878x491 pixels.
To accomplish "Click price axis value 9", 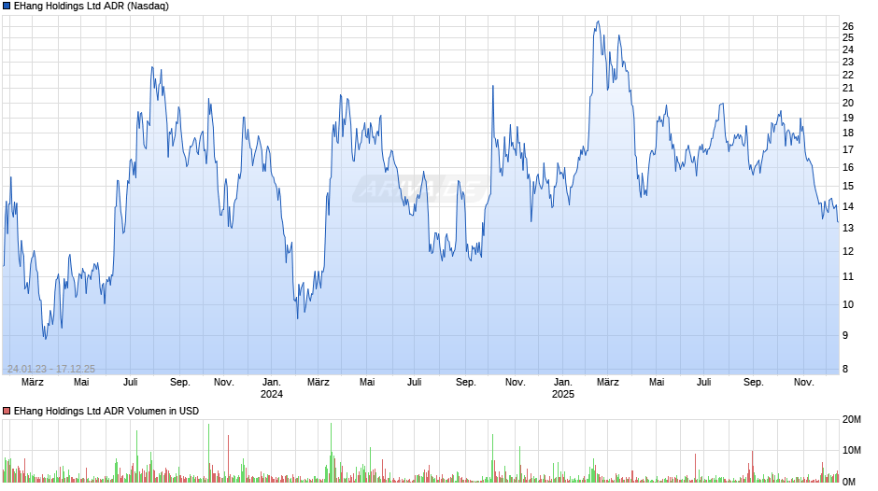I will point(845,335).
